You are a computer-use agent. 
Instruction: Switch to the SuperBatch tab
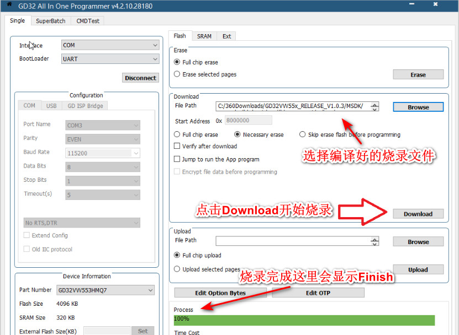[x=50, y=21]
